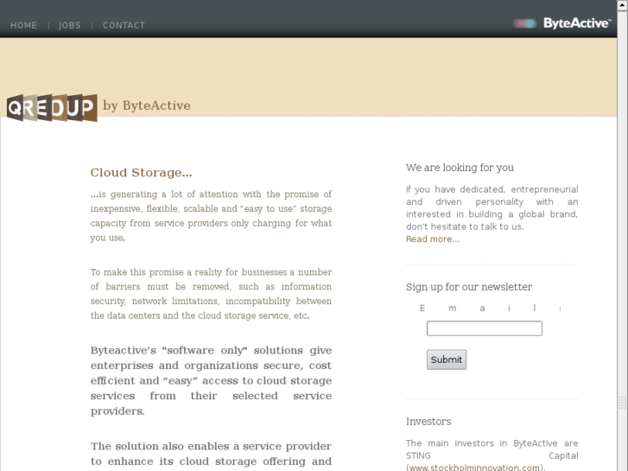
Task: Click the paragraph starting 'To make this promise'
Action: click(x=211, y=294)
